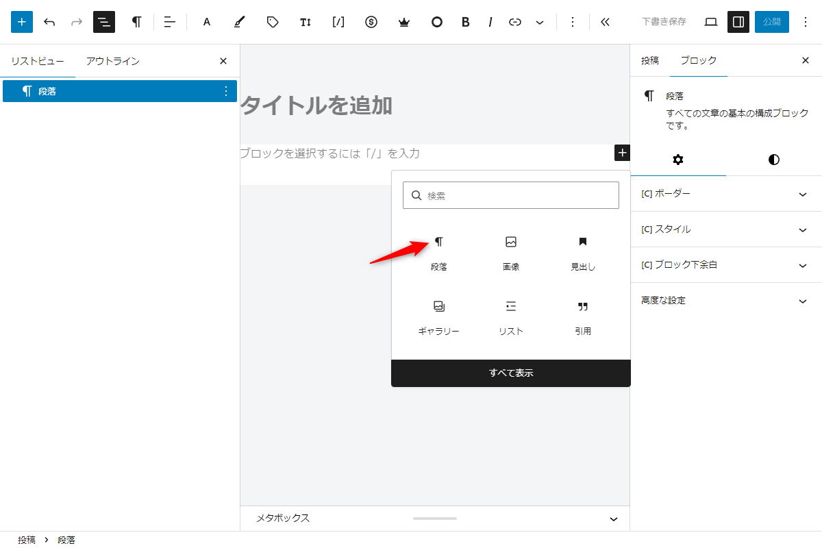Click the すべて表示 button
The width and height of the screenshot is (822, 548).
(x=511, y=373)
